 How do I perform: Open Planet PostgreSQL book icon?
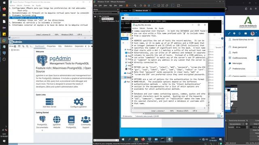(x=71, y=120)
